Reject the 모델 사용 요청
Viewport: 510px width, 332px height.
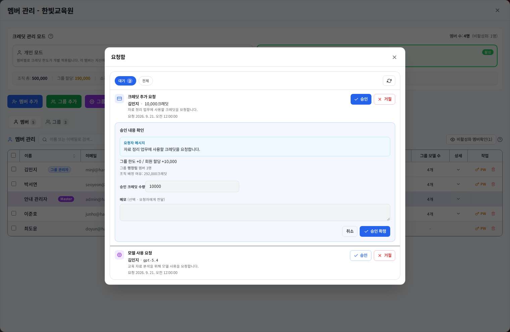tap(385, 256)
